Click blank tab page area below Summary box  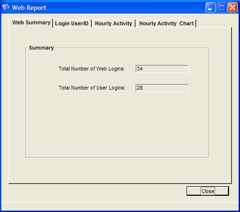pos(120,171)
